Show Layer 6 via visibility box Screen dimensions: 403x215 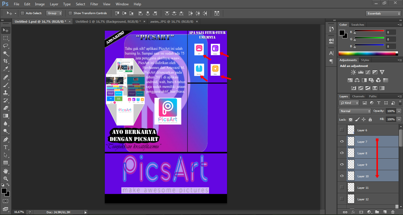click(342, 130)
